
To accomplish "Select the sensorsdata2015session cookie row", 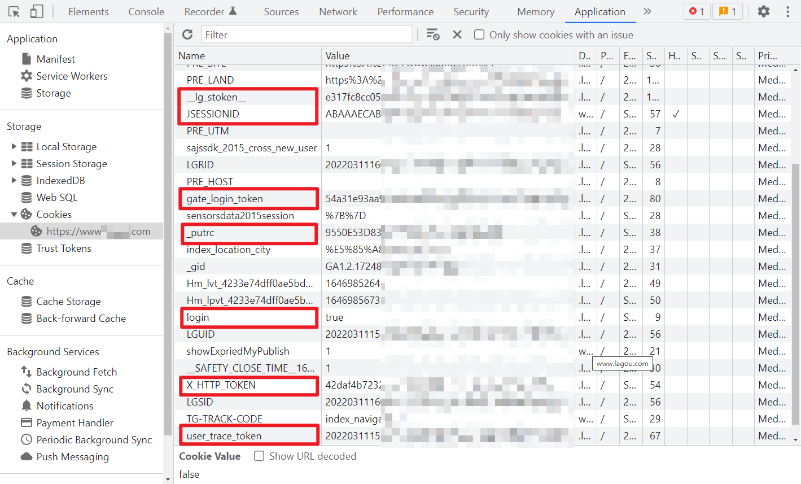I will [x=483, y=215].
